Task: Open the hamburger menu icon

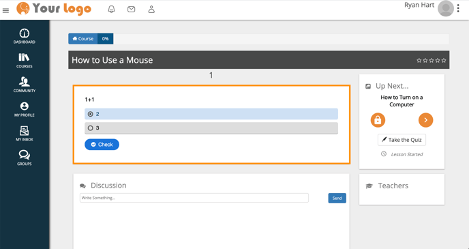Action: [5, 11]
